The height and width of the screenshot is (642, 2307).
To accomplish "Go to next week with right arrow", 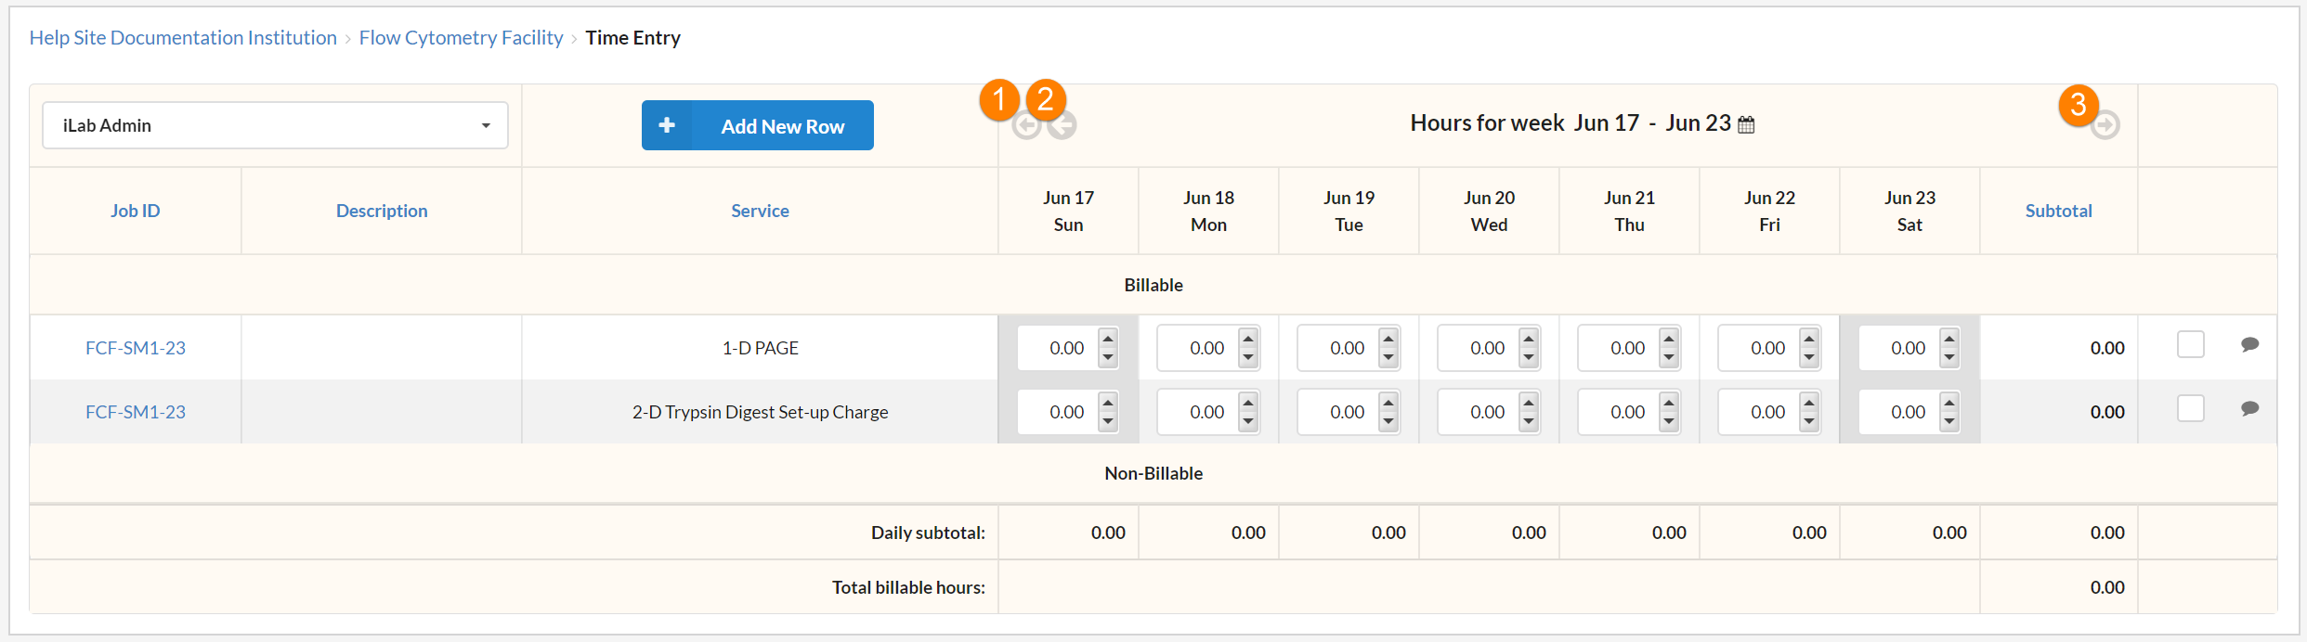I will pos(2105,125).
